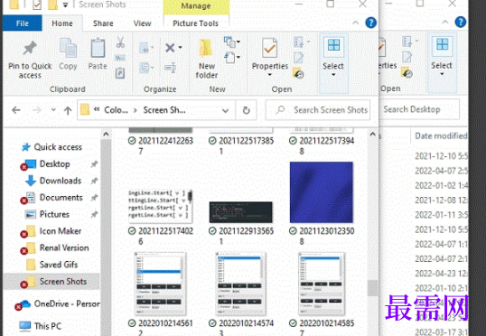Image resolution: width=486 pixels, height=336 pixels.
Task: Click the Manage contextual tab
Action: coord(196,6)
